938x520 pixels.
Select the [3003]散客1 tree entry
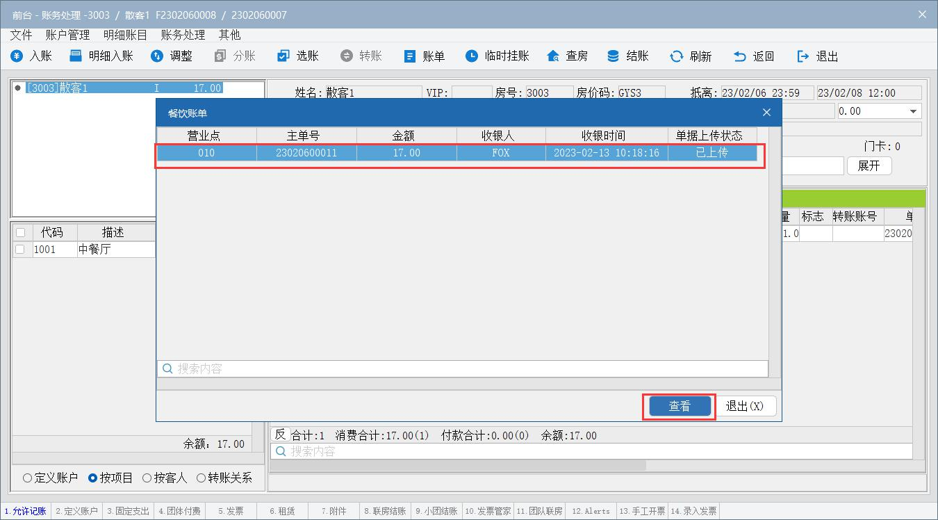point(124,88)
